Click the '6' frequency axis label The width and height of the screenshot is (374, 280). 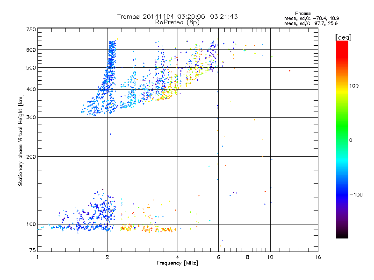coord(218,257)
